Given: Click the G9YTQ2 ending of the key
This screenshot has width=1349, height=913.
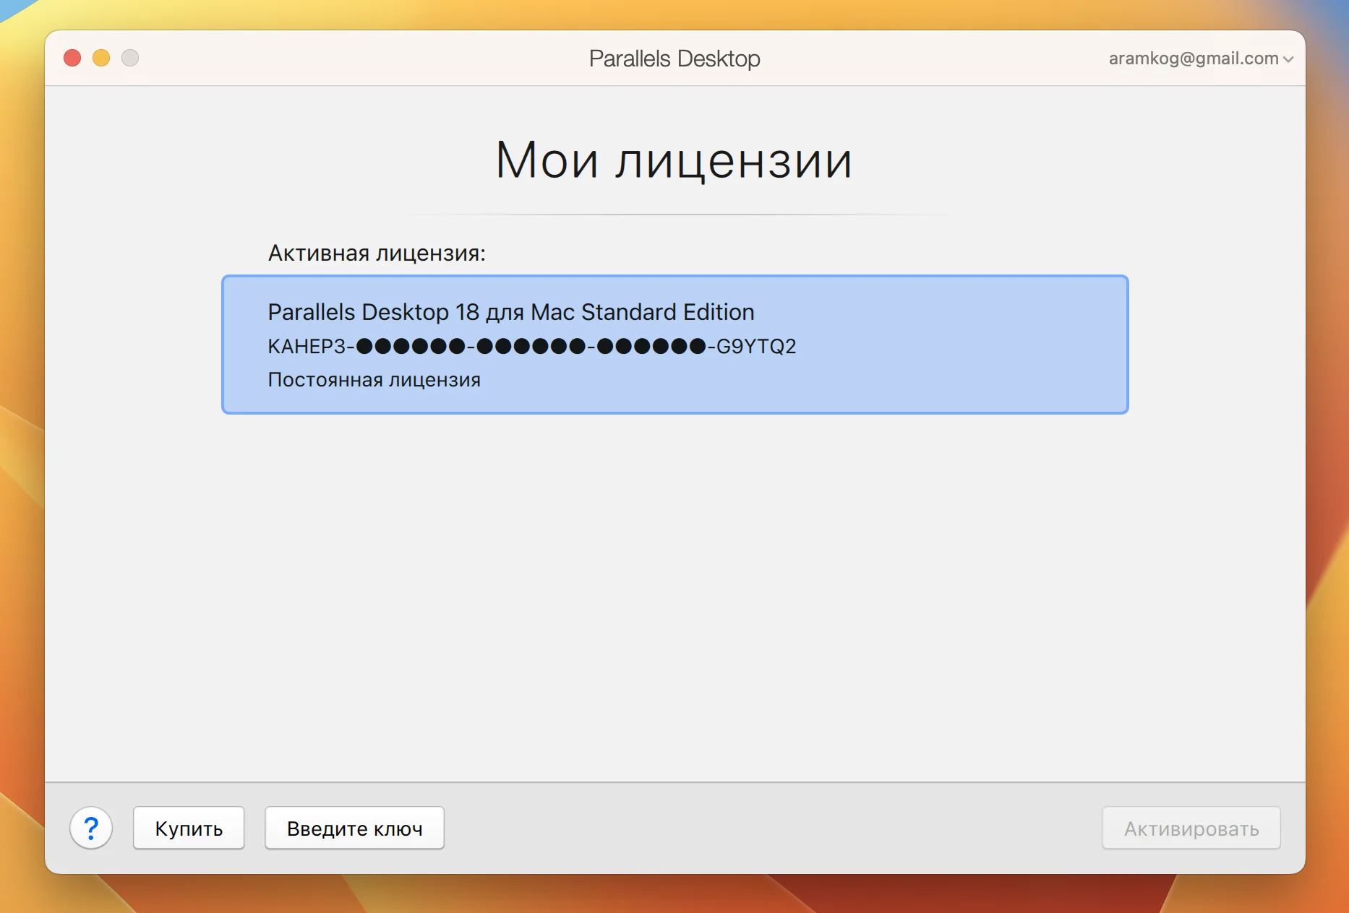Looking at the screenshot, I should coord(756,347).
